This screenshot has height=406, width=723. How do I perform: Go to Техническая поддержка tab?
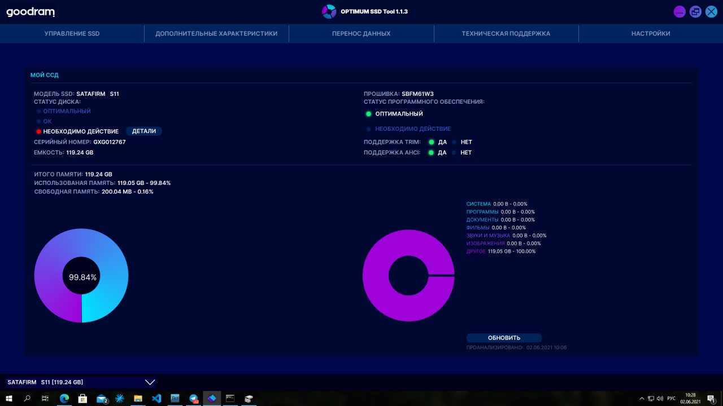(x=506, y=34)
